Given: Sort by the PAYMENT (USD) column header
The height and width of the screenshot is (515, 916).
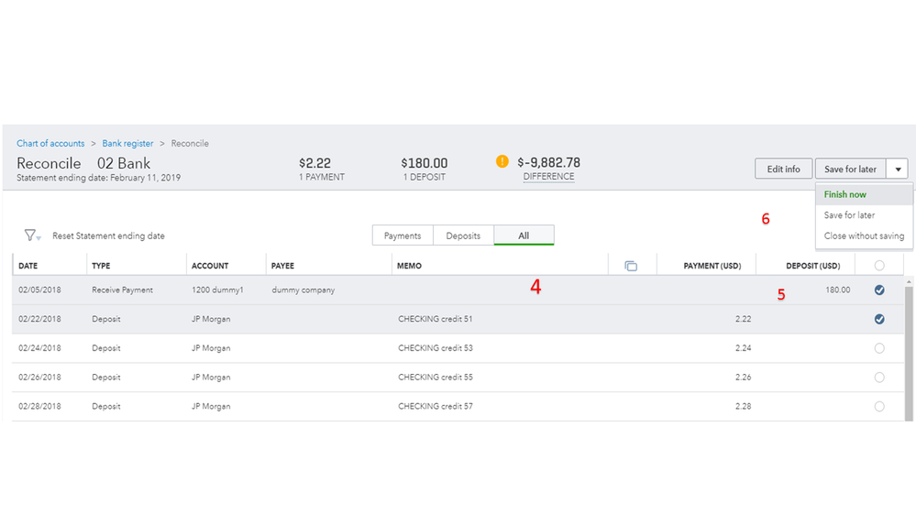Looking at the screenshot, I should (712, 266).
